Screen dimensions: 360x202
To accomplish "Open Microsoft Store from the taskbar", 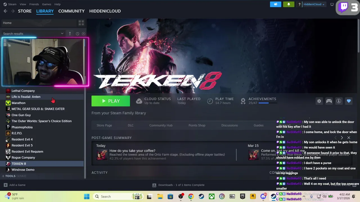I will (170, 196).
